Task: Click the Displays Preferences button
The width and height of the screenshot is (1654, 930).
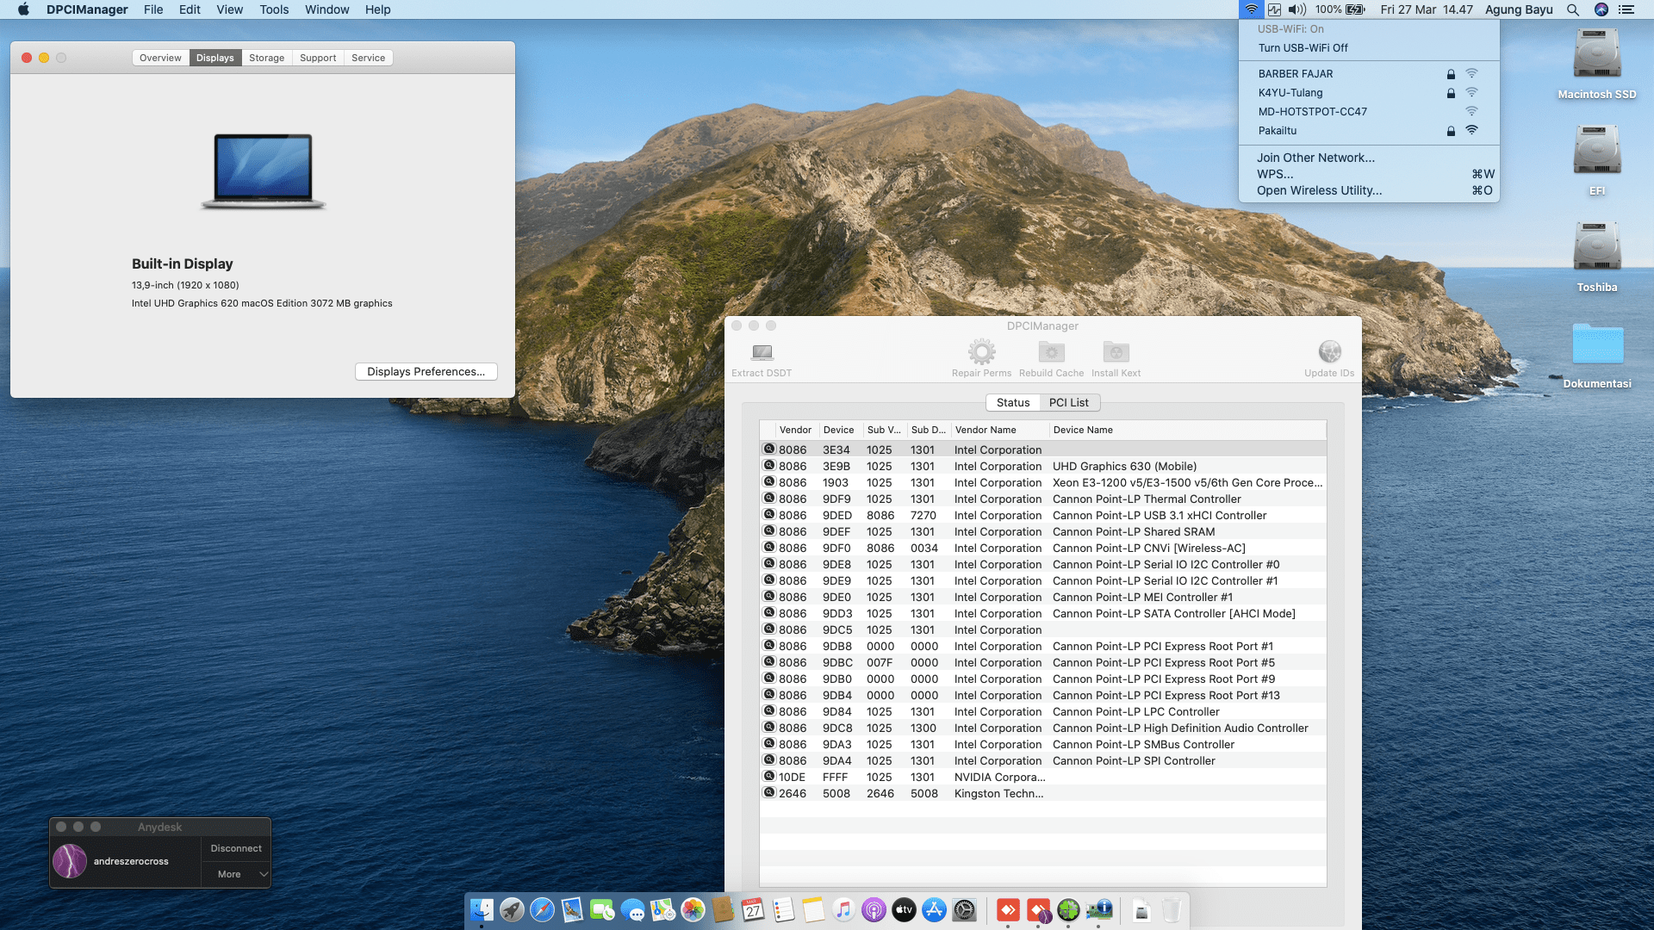Action: point(426,371)
